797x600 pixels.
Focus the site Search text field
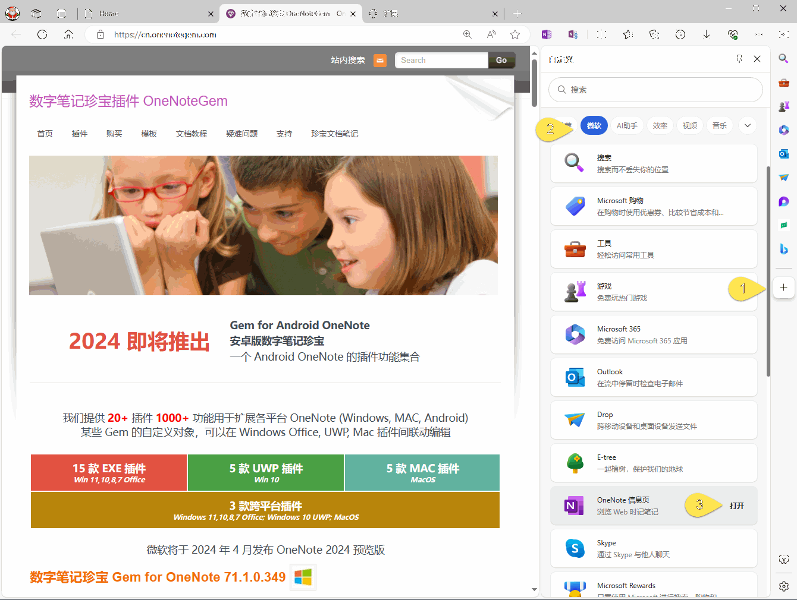coord(441,60)
